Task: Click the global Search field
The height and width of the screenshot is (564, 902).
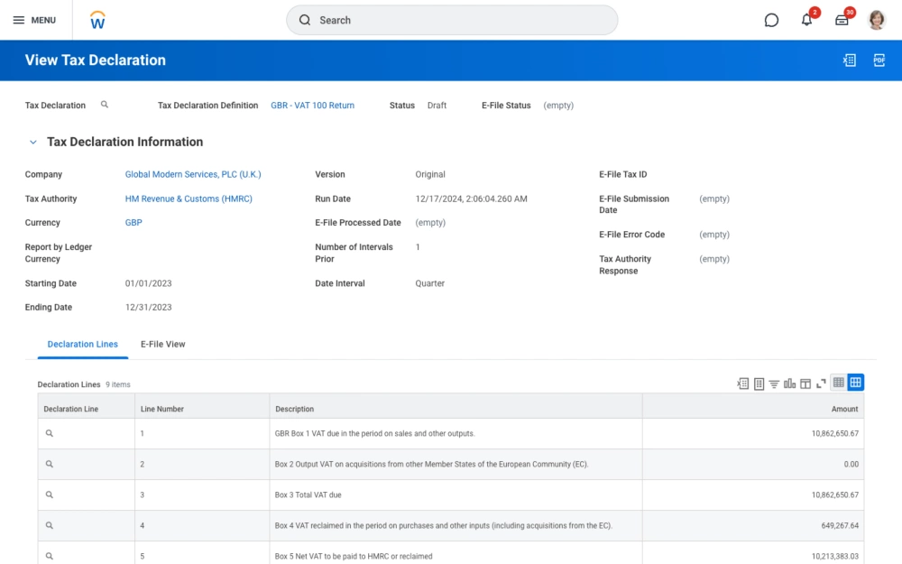Action: [x=451, y=19]
